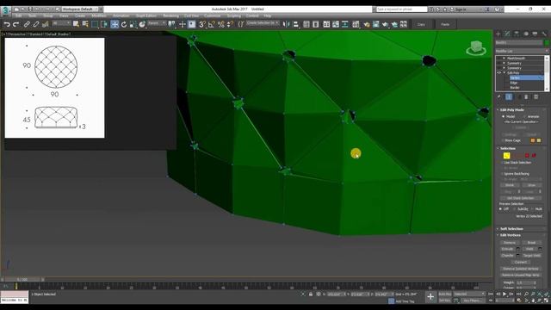Enable the Show Cage checkbox

[503, 140]
